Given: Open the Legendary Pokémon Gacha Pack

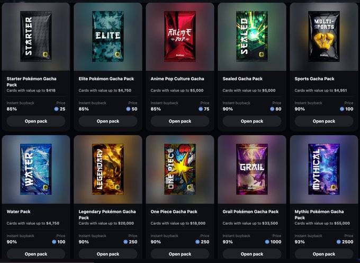Looking at the screenshot, I should [x=108, y=254].
